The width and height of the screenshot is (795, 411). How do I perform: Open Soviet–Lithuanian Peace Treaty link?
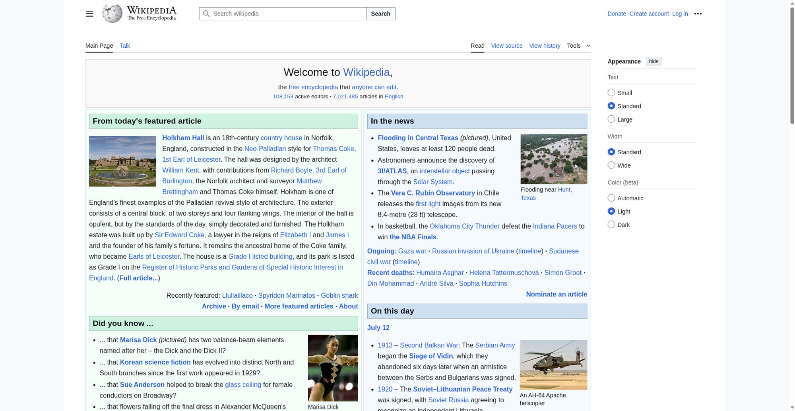pyautogui.click(x=463, y=389)
